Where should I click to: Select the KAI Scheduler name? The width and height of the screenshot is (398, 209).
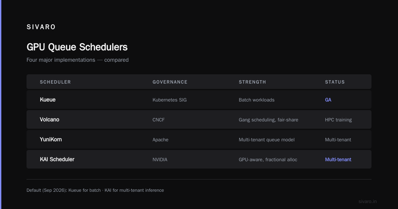(x=57, y=159)
